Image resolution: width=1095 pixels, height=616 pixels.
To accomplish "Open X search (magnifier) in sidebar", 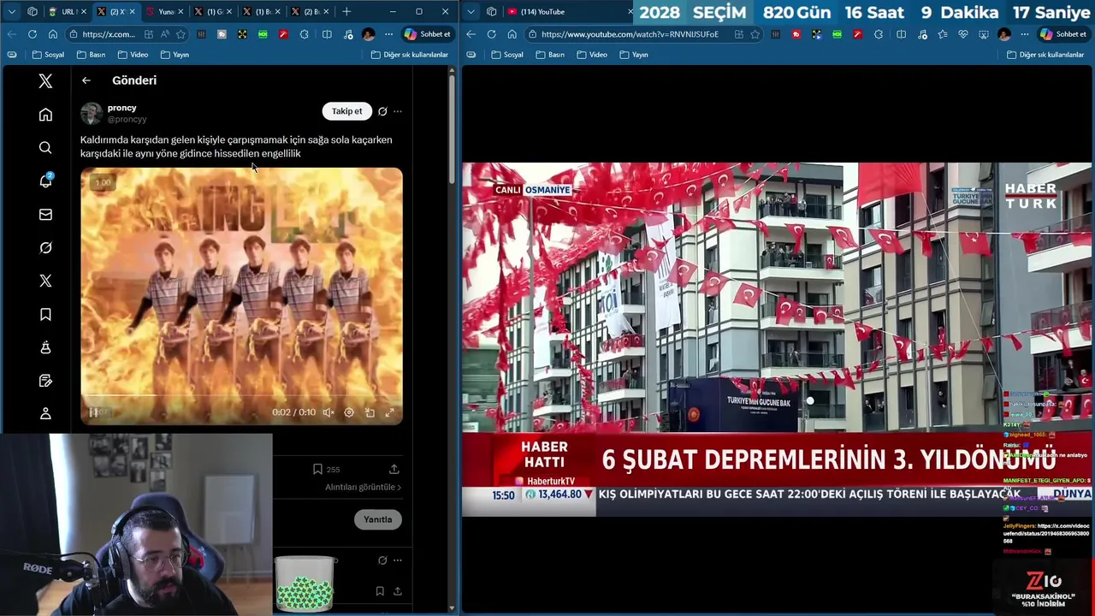I will pos(45,148).
